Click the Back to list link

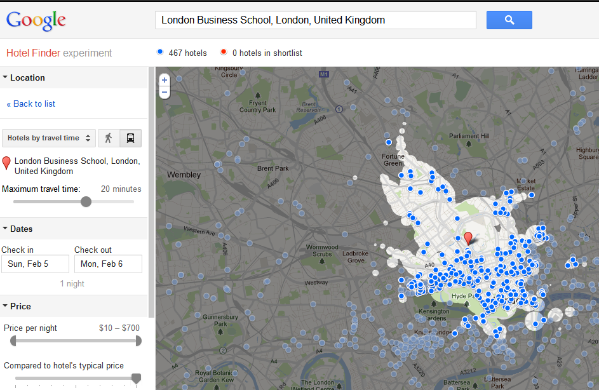click(x=30, y=104)
